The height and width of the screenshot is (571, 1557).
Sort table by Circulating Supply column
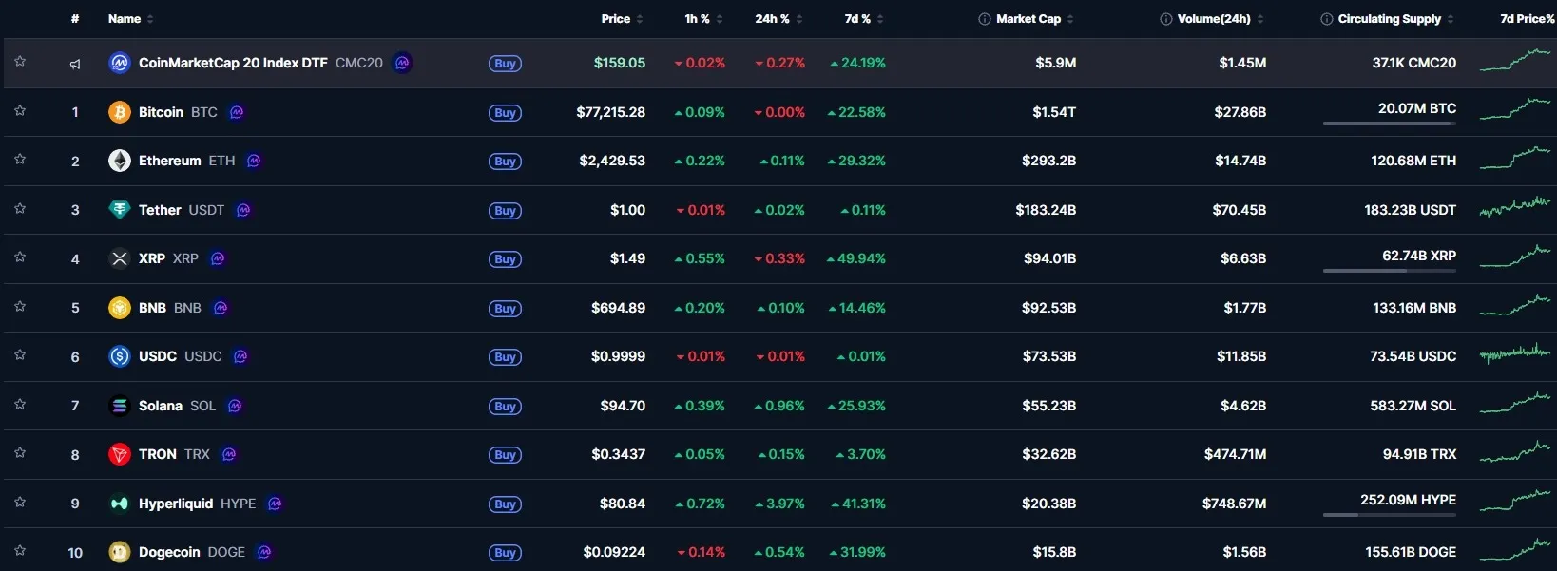coord(1396,19)
